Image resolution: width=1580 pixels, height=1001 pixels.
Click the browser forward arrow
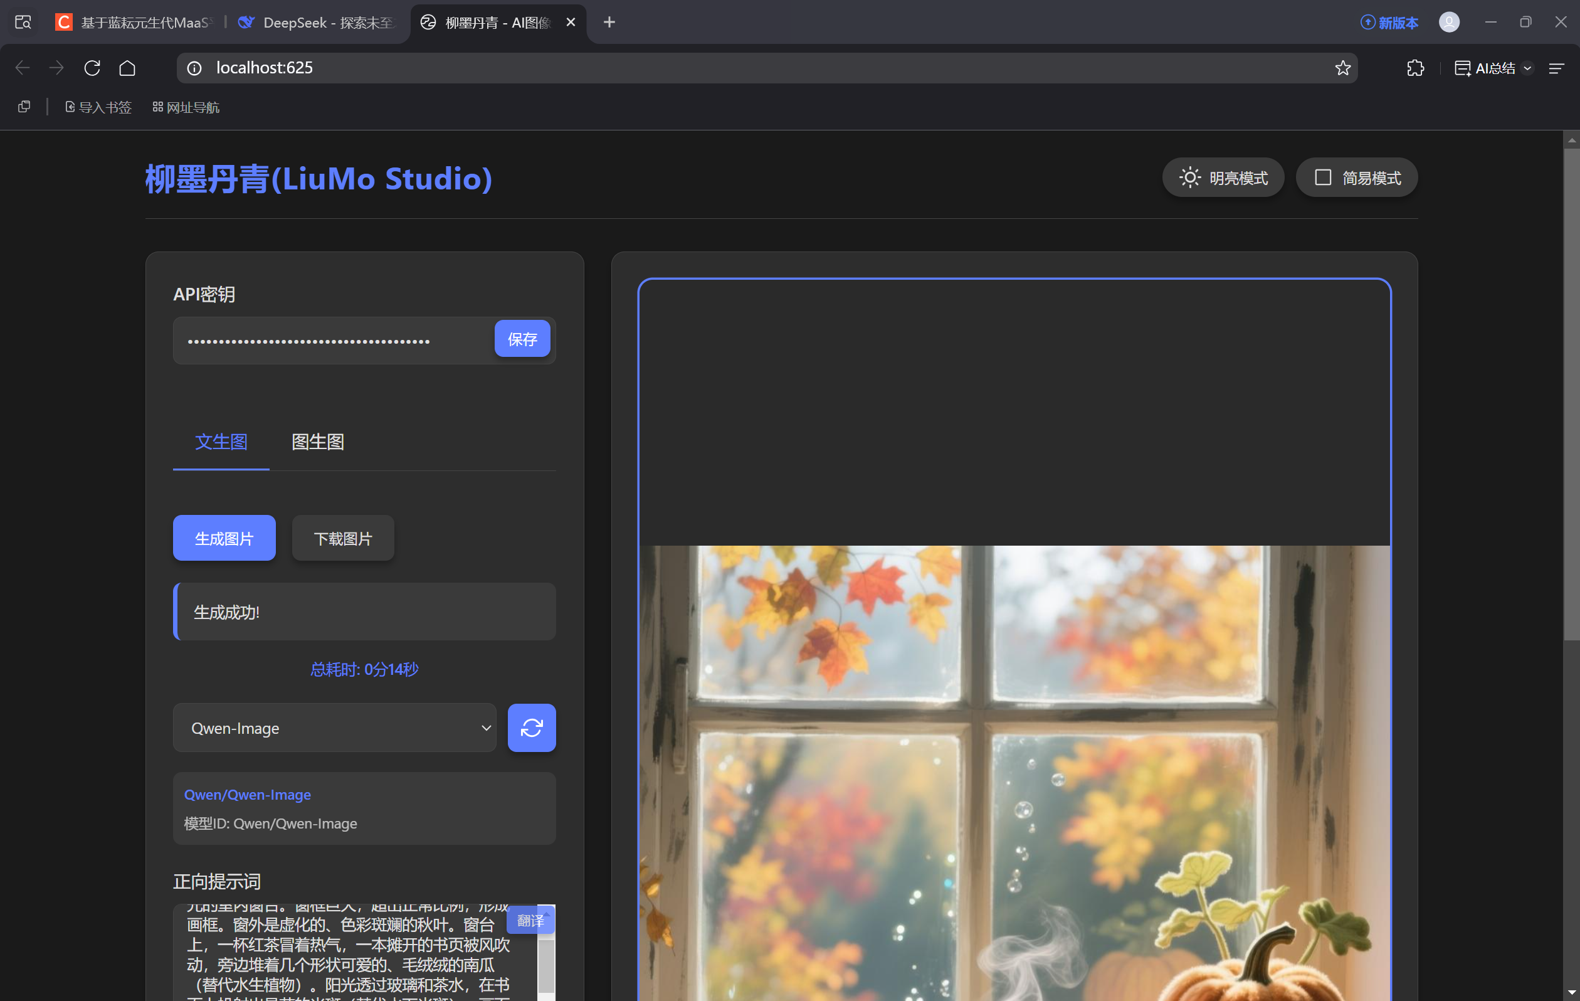click(56, 68)
